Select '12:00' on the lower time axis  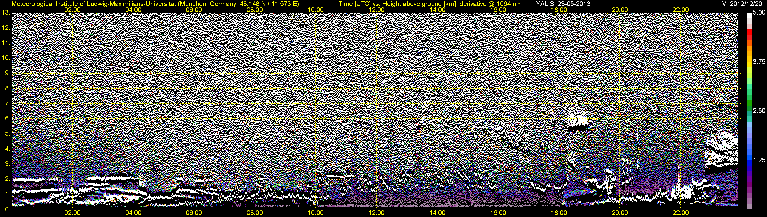(377, 213)
